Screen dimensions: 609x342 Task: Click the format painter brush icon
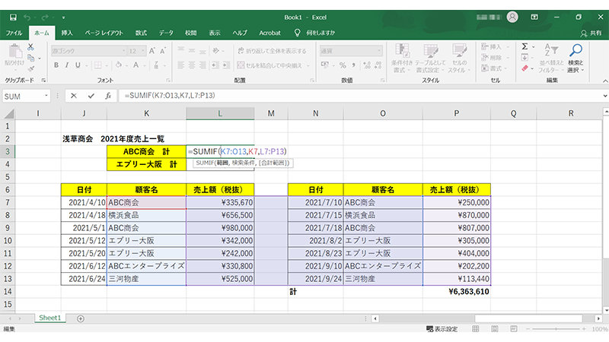[x=30, y=68]
